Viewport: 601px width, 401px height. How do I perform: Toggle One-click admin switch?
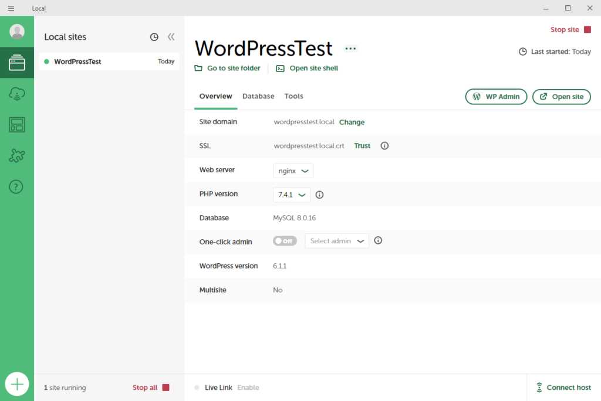(x=285, y=241)
